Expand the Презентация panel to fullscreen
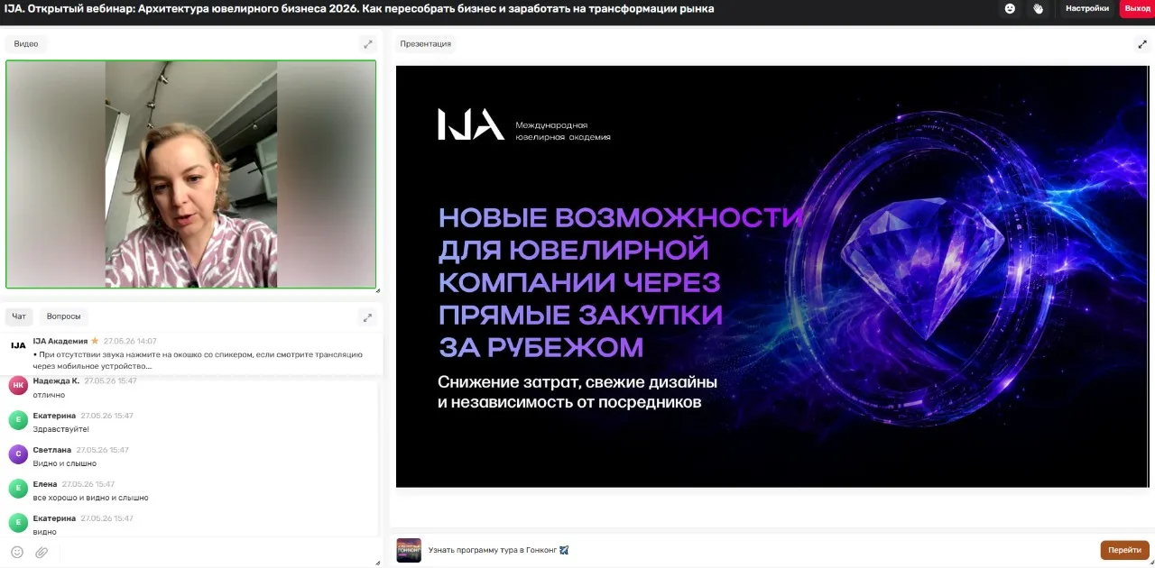This screenshot has width=1155, height=568. point(1142,43)
